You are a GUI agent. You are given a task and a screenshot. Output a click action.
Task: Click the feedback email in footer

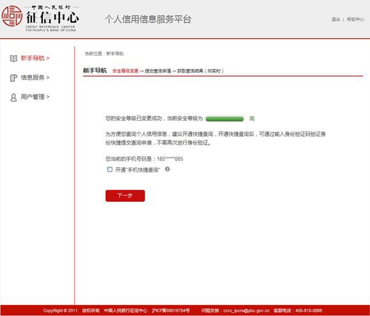[246, 310]
